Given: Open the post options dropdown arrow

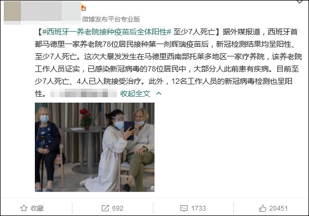Looking at the screenshot, I should [299, 2].
